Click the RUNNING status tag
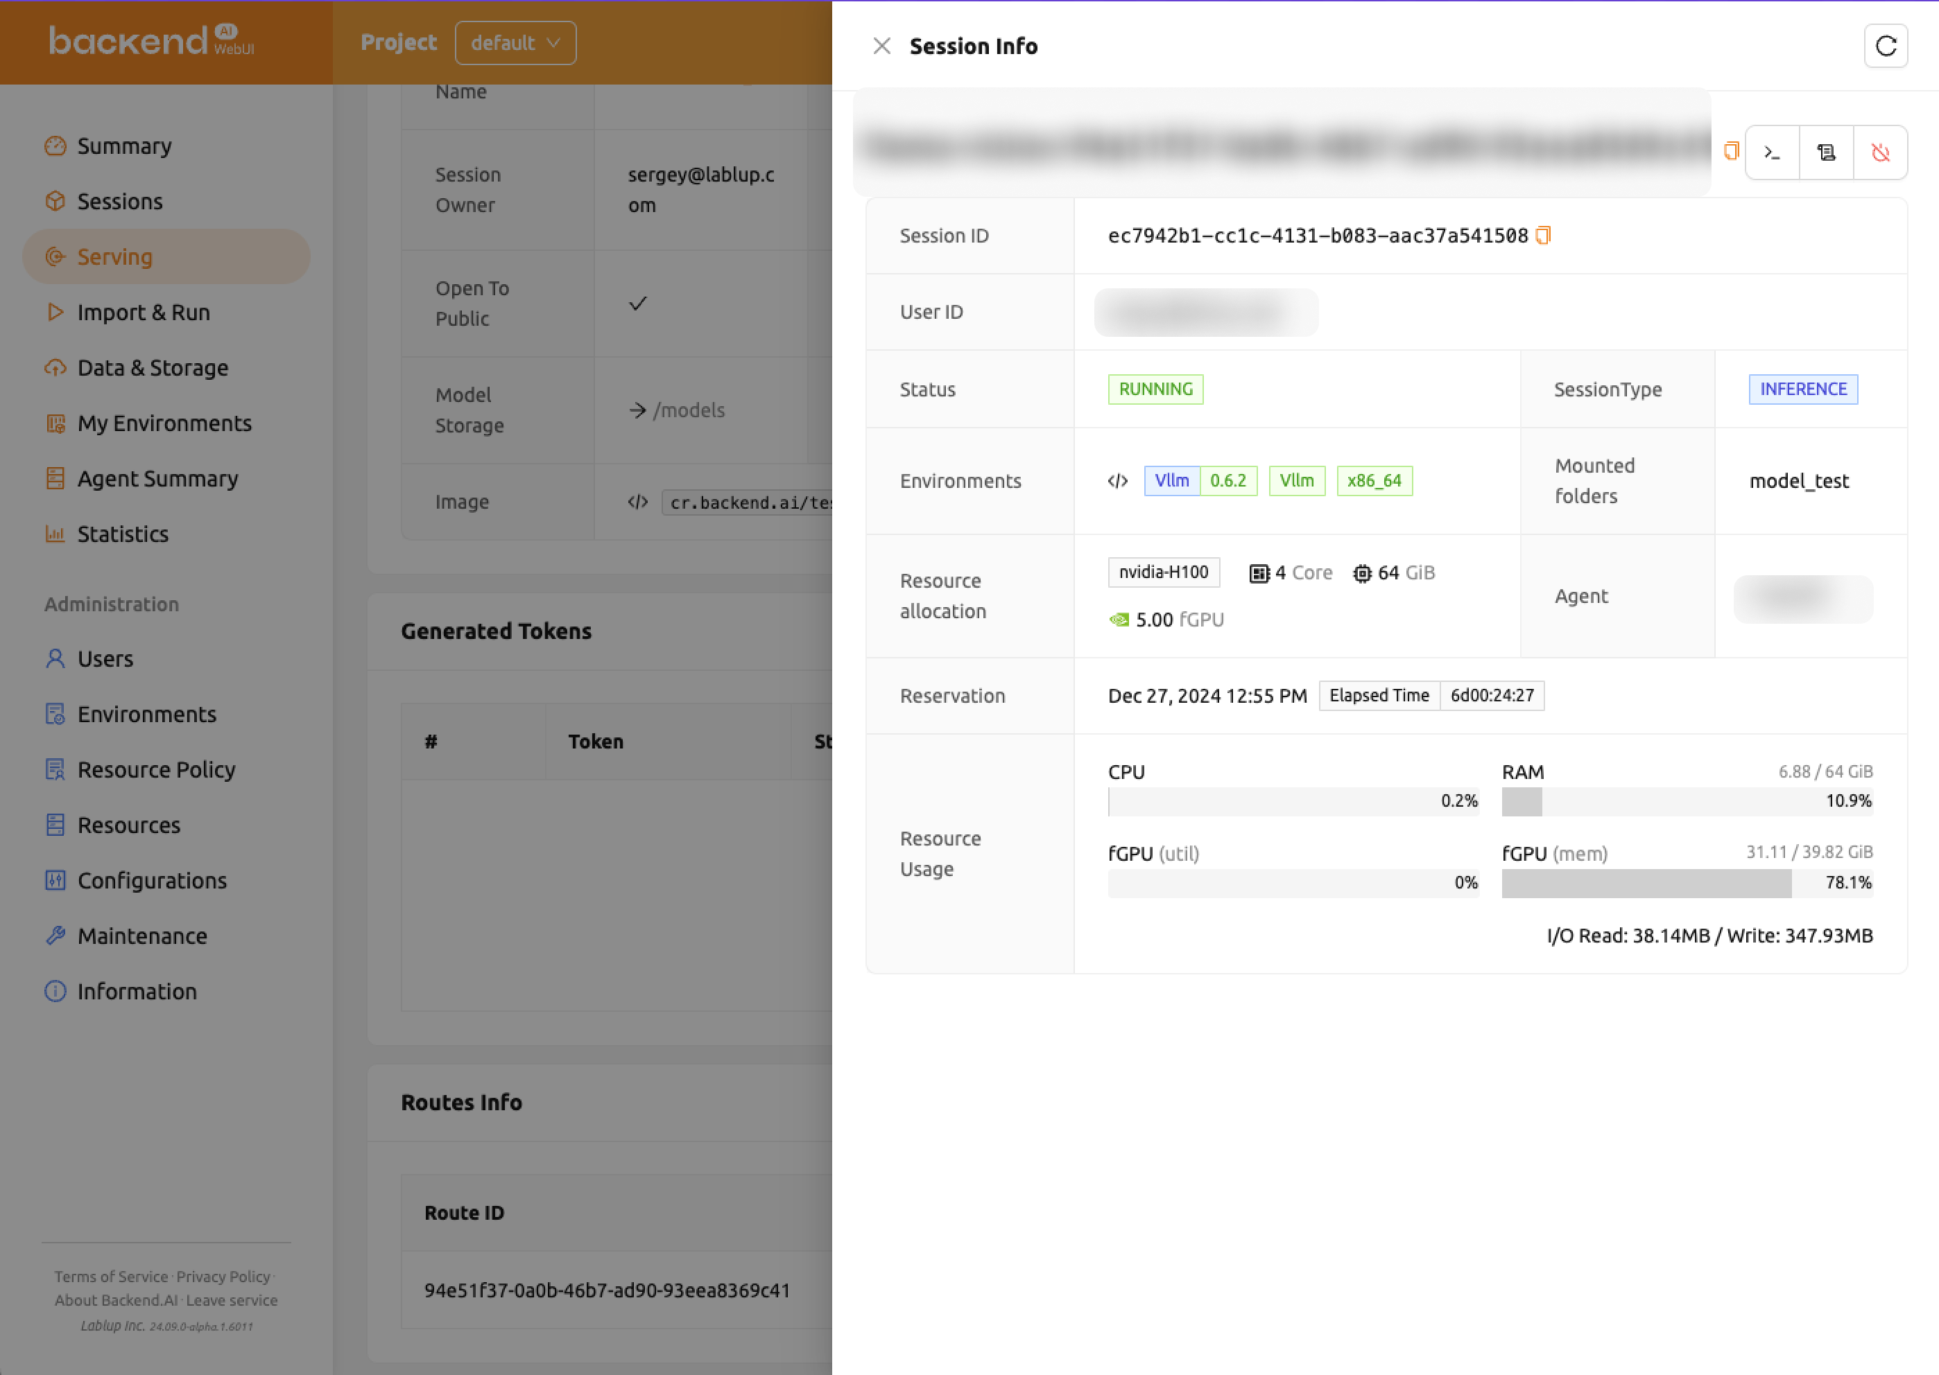 coord(1155,389)
